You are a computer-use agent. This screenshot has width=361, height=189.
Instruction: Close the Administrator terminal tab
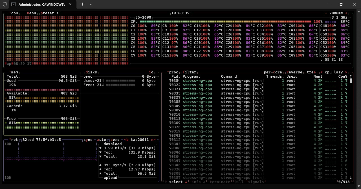pyautogui.click(x=71, y=4)
